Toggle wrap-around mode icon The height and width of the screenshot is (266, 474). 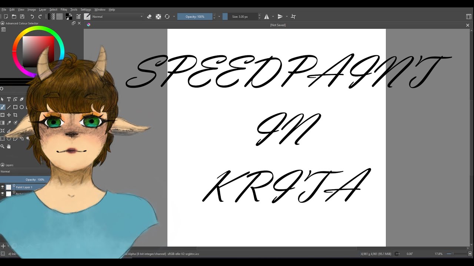(293, 17)
